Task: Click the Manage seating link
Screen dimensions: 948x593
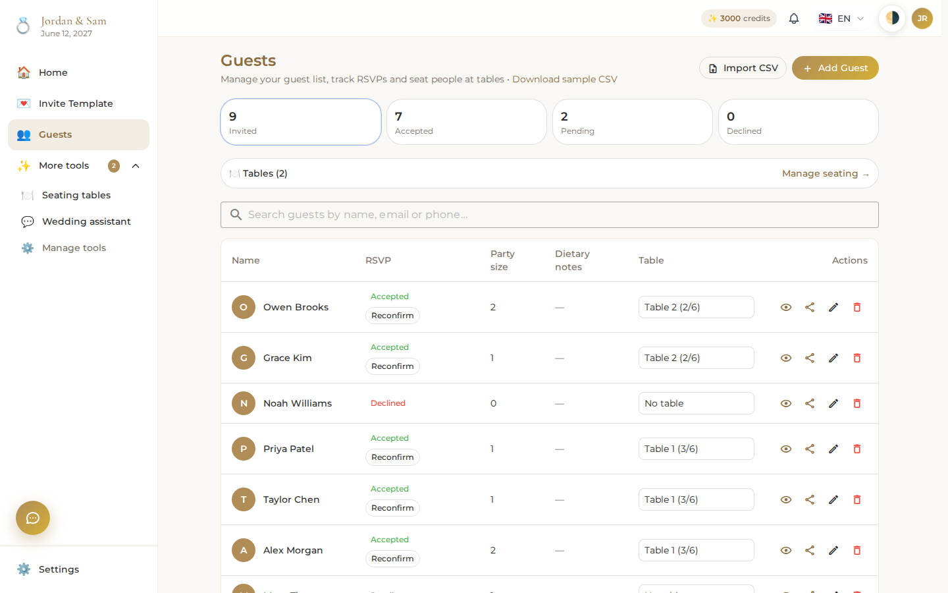Action: pos(826,173)
